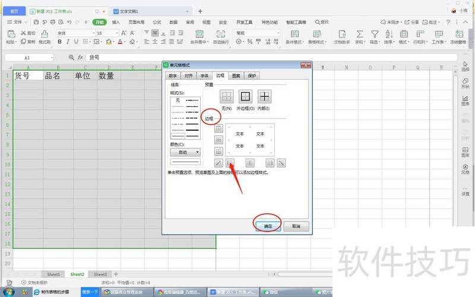The width and height of the screenshot is (475, 297).
Task: Switch to the 图案 tab in dialog
Action: point(236,76)
